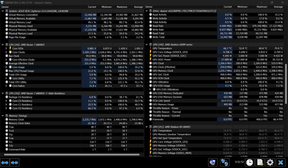Click the lightning icon beside GPU ASIC Power

[150, 59]
